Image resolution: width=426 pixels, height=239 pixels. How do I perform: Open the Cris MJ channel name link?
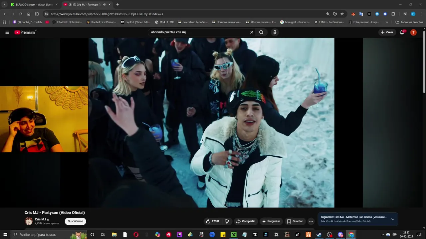click(40, 219)
